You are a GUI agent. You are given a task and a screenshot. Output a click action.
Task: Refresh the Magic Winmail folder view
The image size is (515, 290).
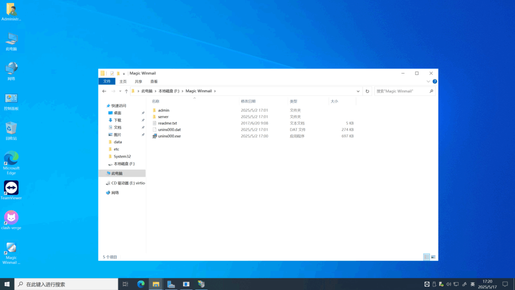367,91
